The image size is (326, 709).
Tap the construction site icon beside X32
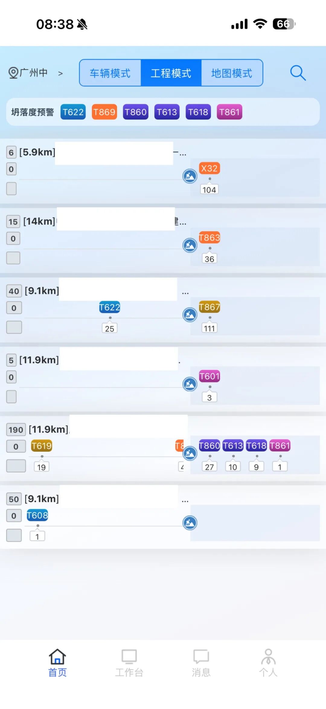[190, 176]
